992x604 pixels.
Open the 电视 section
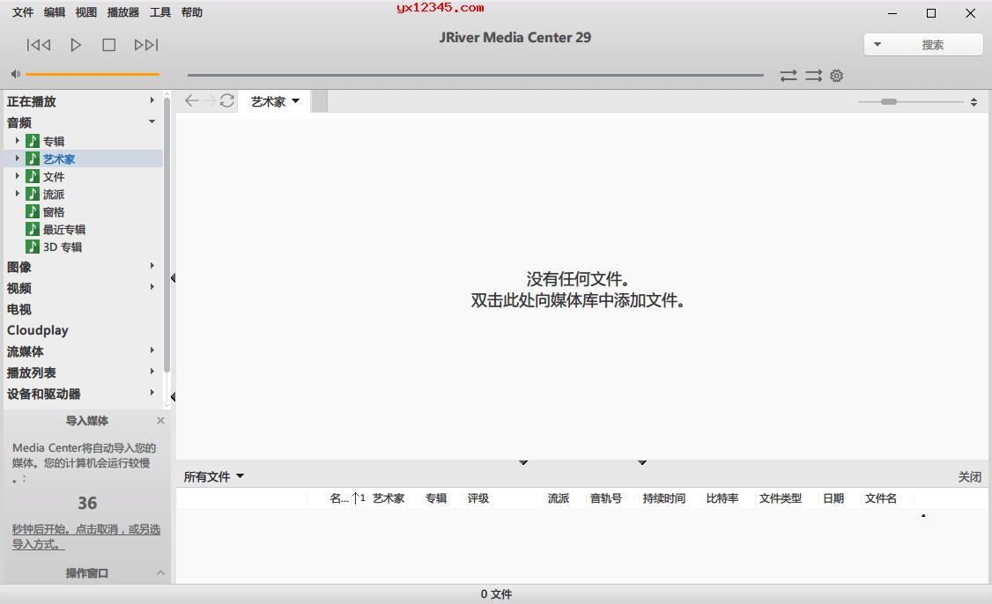pos(19,309)
